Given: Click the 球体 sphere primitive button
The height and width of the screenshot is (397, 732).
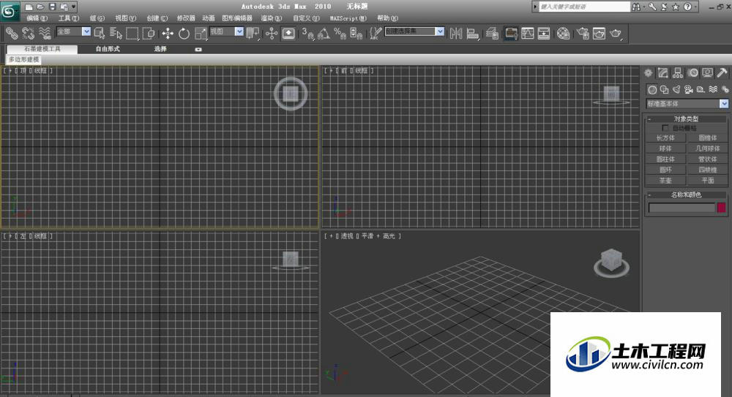Looking at the screenshot, I should 665,148.
